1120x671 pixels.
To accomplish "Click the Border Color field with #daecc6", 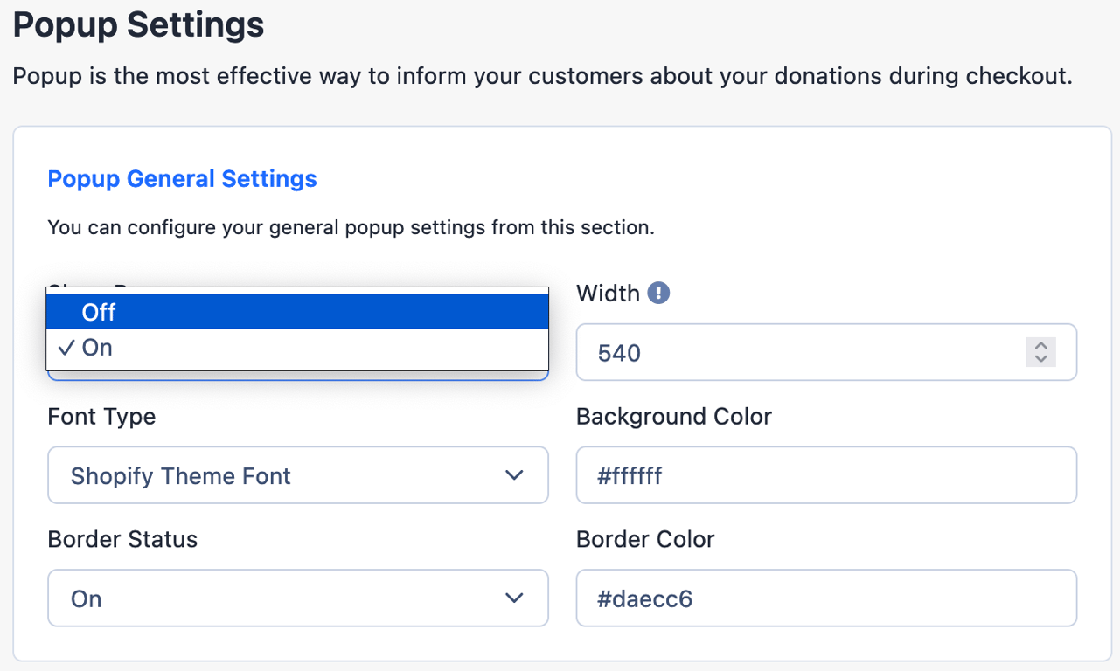I will point(826,598).
